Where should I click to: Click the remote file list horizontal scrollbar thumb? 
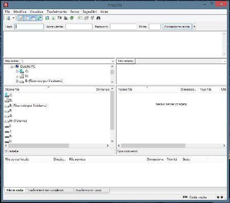[x=153, y=146]
